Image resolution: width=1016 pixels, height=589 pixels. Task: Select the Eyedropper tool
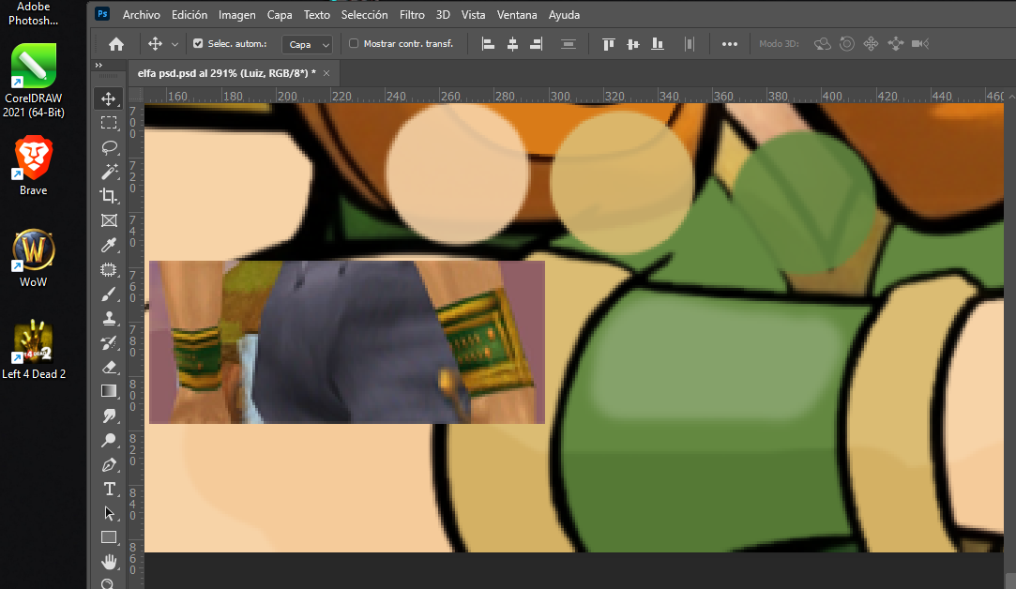pos(109,245)
